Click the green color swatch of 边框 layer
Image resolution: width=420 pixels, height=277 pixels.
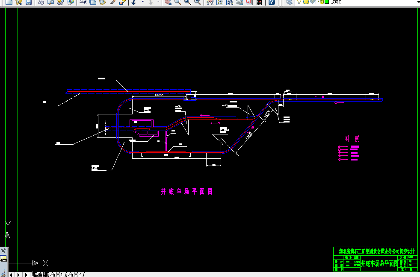tap(327, 2)
